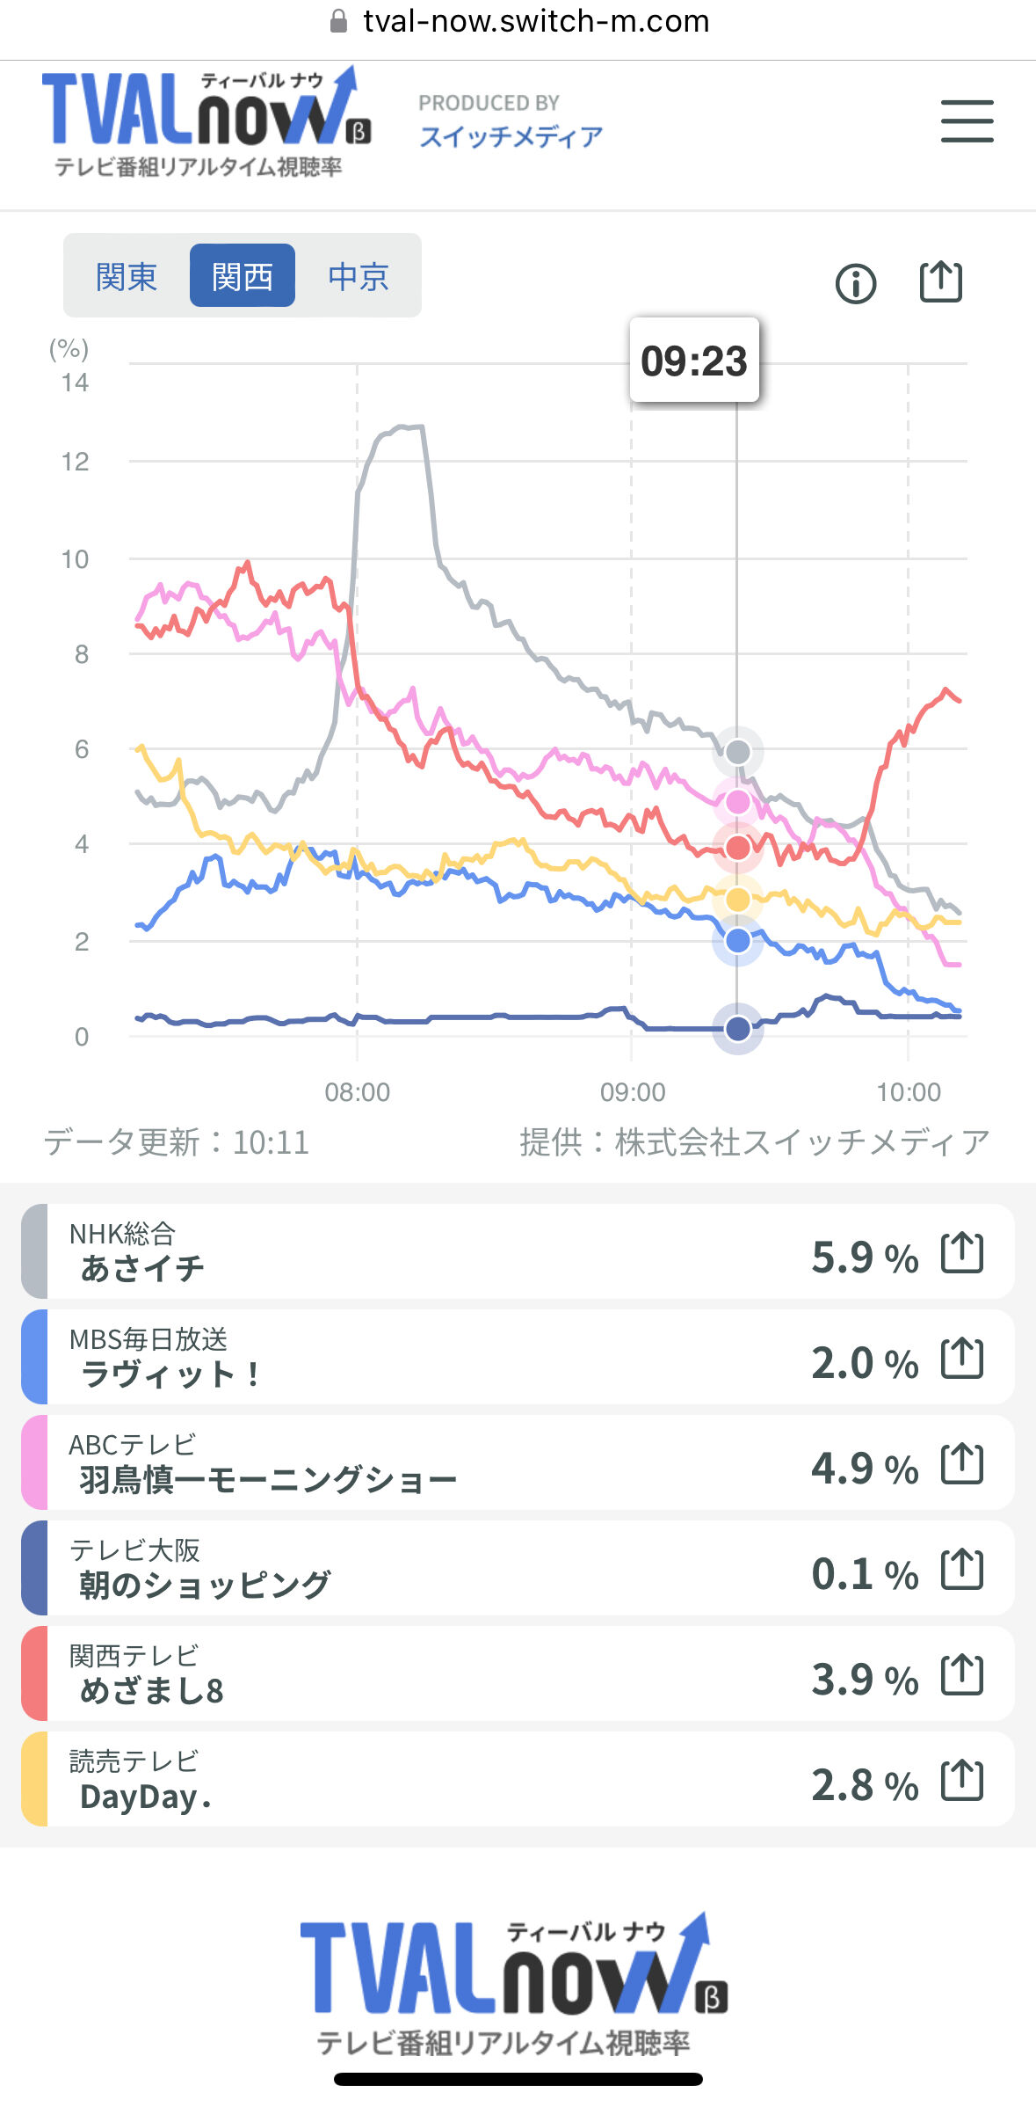Image resolution: width=1036 pixels, height=2107 pixels.
Task: Click the NHK gray data point on chart
Action: [x=737, y=752]
